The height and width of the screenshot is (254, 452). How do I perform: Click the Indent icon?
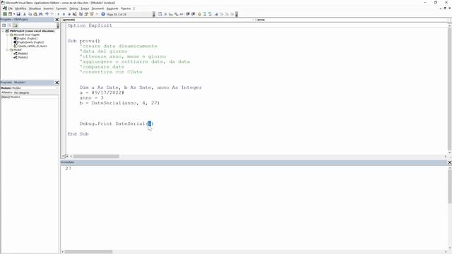click(188, 14)
